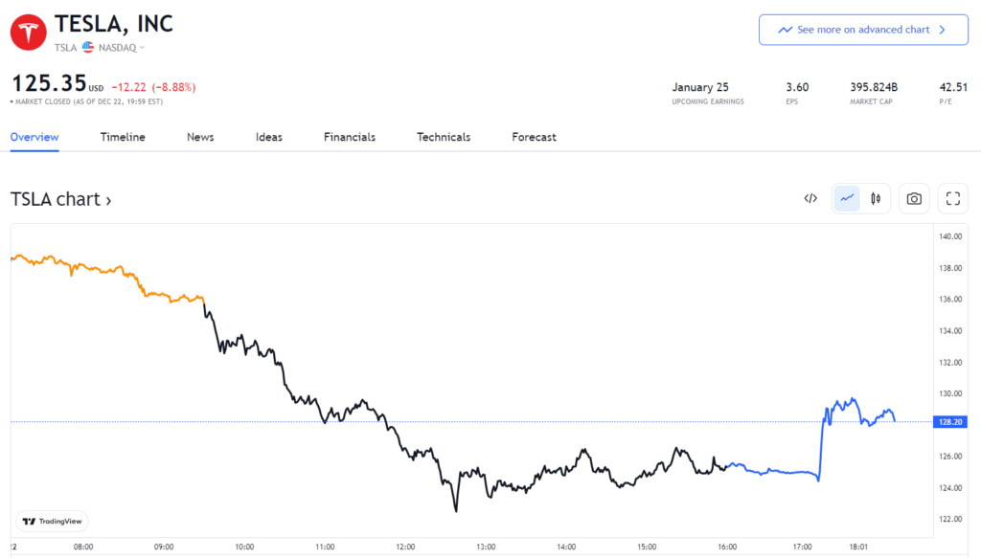Click the TradingView logo on chart
The height and width of the screenshot is (558, 981).
point(52,521)
